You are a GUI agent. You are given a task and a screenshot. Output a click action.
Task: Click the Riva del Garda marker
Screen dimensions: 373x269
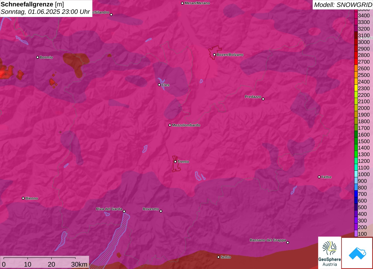[124, 211]
